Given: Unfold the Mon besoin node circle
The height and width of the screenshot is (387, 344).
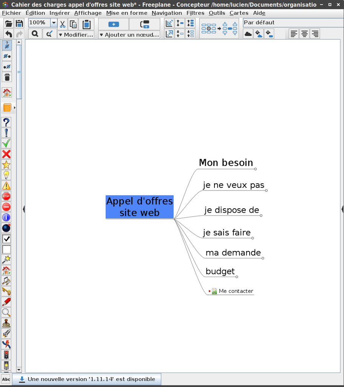Looking at the screenshot, I should pyautogui.click(x=256, y=169).
